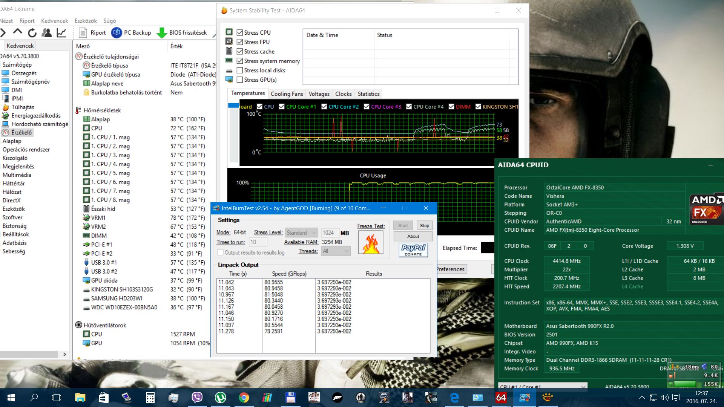Screen dimensions: 724x407
Task: Open Task View from taskbar
Action: coord(57,398)
